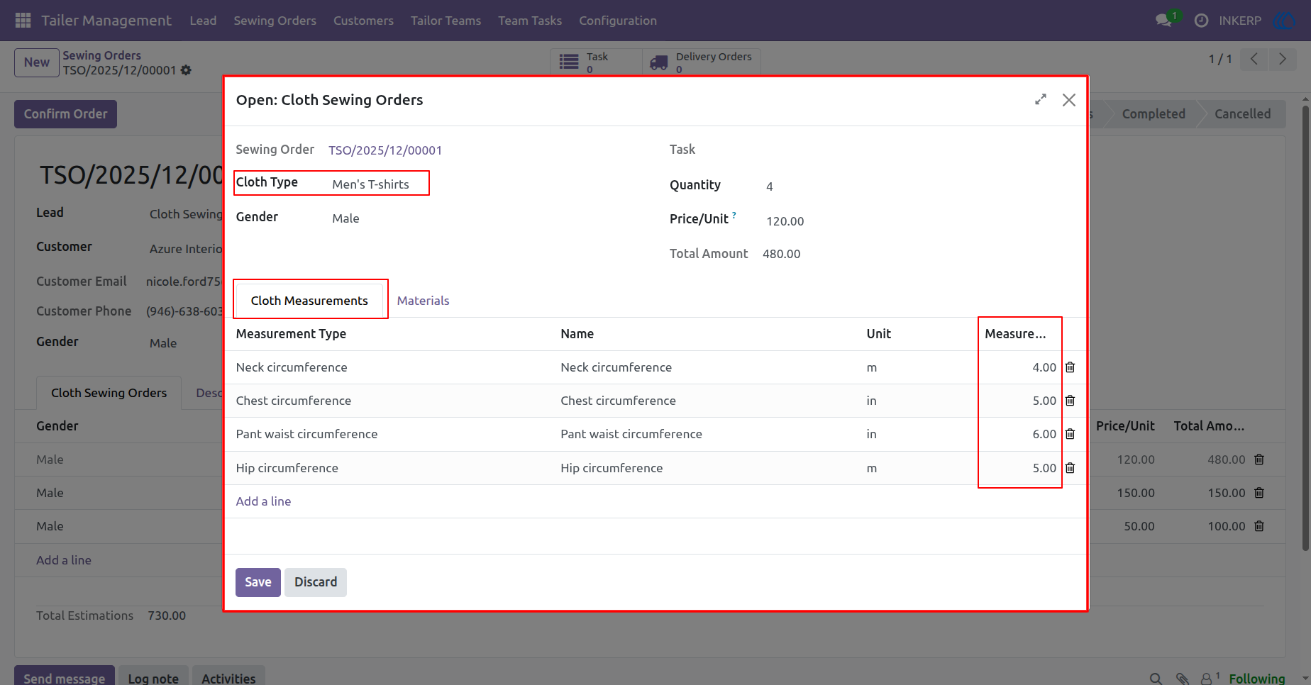Viewport: 1311px width, 685px height.
Task: Open the Configuration menu
Action: (x=618, y=21)
